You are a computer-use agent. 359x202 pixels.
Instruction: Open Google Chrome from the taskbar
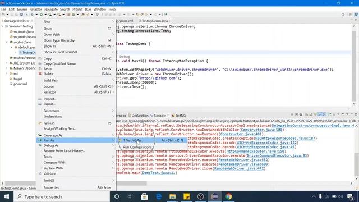228,196
